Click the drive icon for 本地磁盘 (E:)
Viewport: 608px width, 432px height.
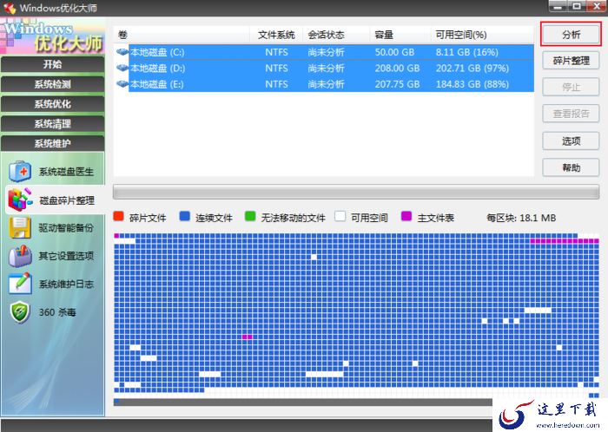click(x=122, y=84)
